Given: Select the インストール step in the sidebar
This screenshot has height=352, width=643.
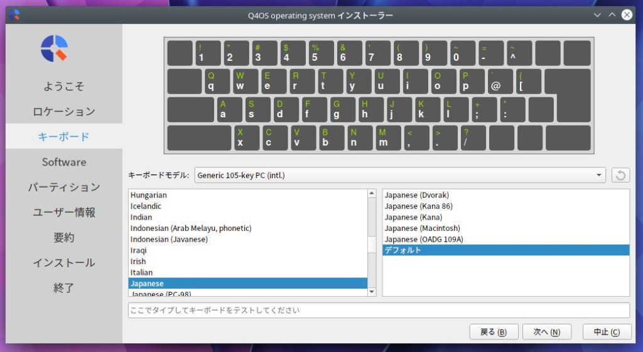Looking at the screenshot, I should pyautogui.click(x=64, y=263).
